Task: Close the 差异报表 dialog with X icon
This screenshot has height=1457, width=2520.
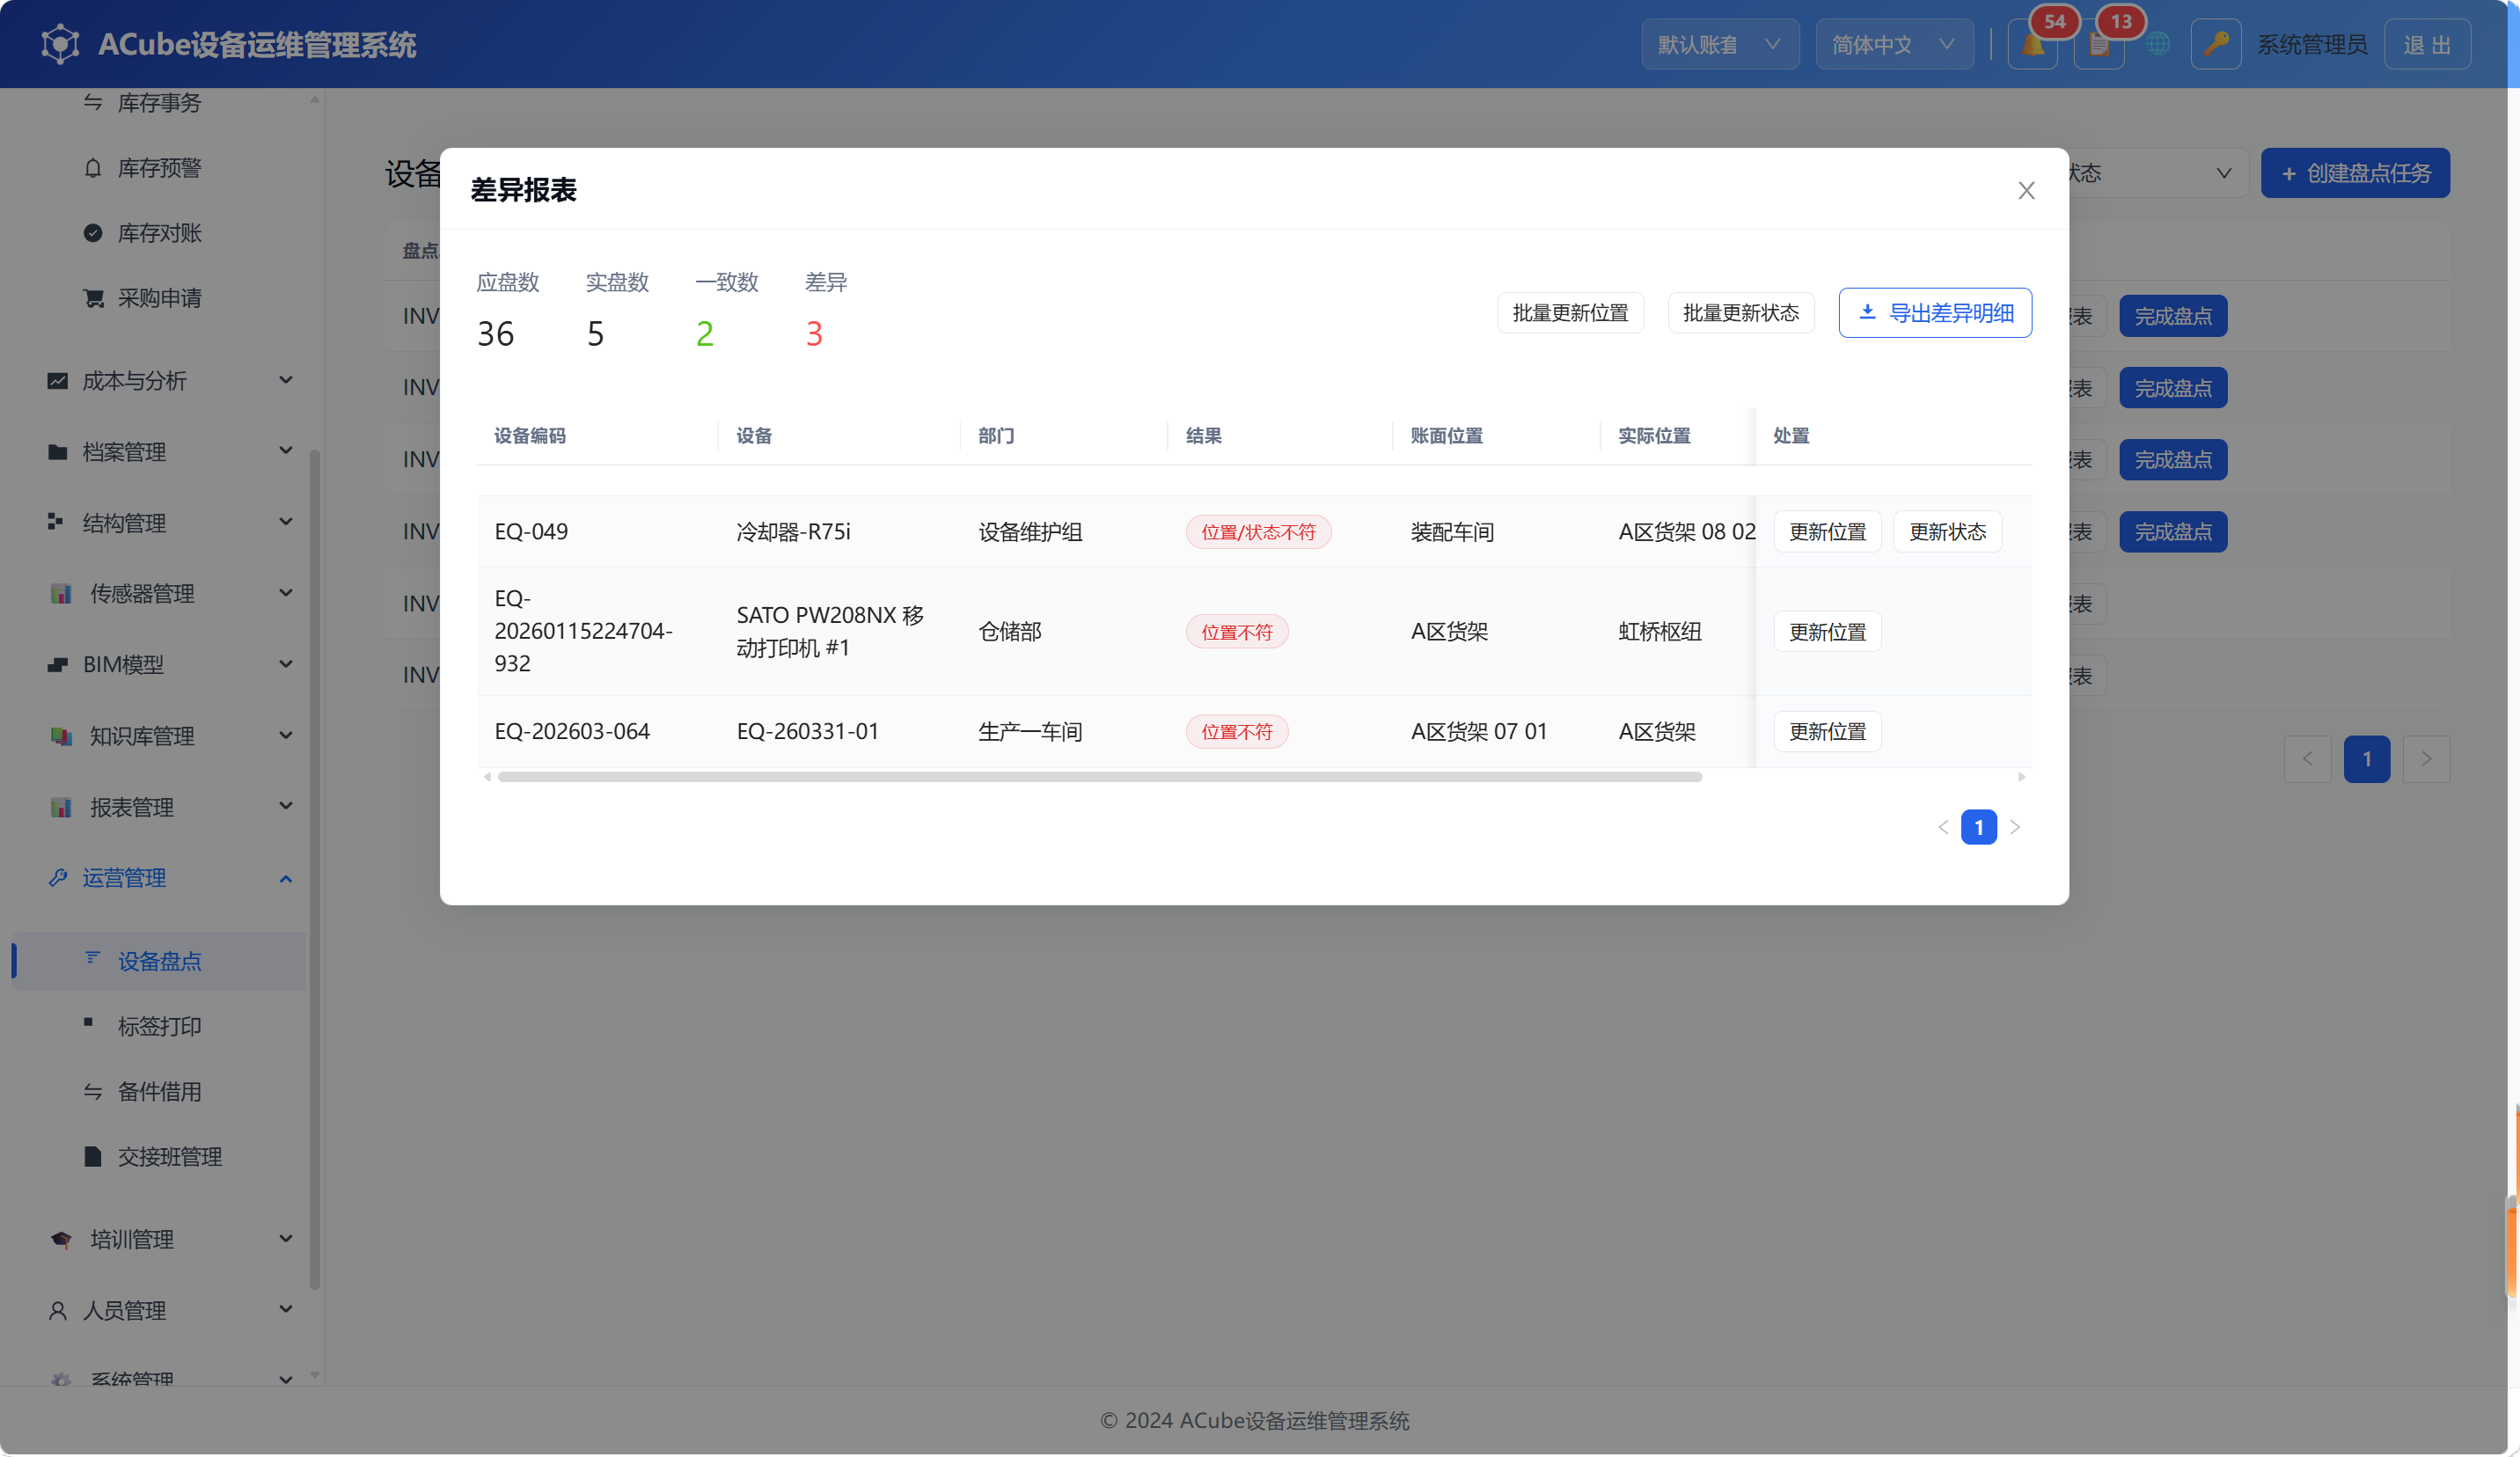Action: click(2026, 190)
